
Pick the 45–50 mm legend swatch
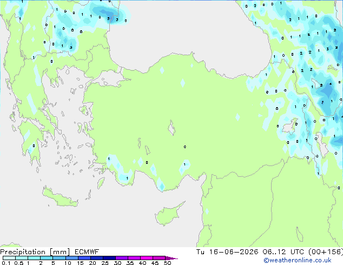coord(159,258)
